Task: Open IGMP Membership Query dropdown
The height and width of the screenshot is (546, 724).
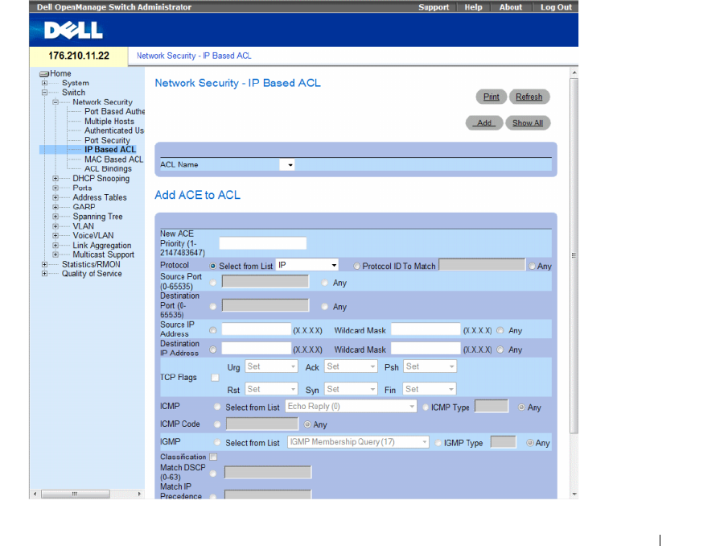Action: point(358,442)
